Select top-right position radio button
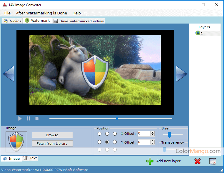Image resolution: width=224 pixels, height=173 pixels. (115, 134)
